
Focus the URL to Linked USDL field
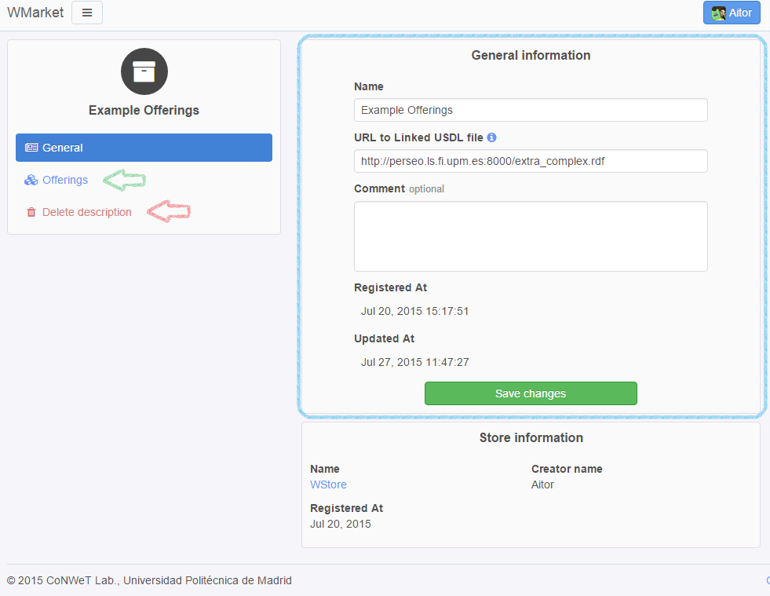click(531, 161)
